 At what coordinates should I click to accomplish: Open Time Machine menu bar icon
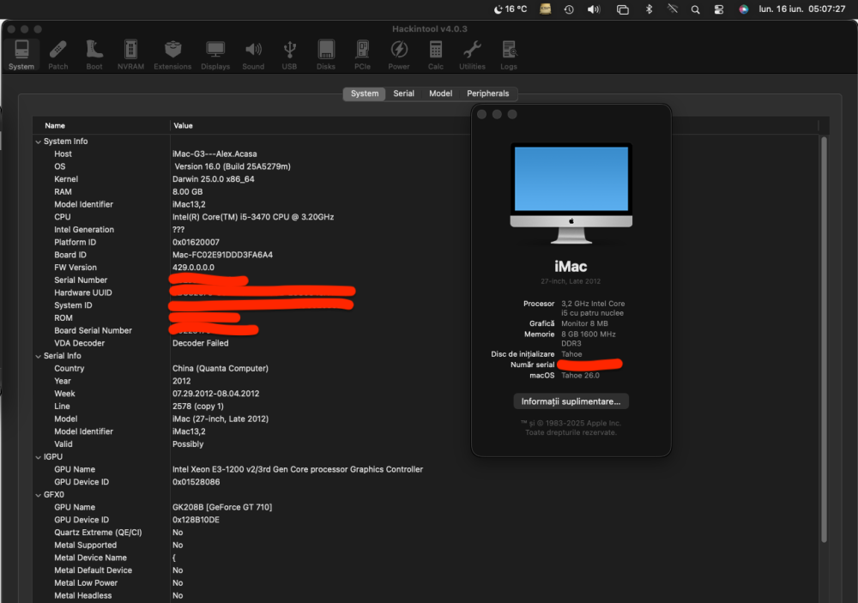click(569, 9)
